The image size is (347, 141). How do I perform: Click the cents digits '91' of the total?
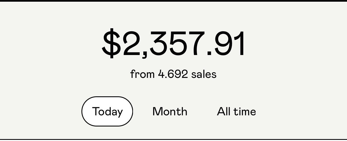[x=230, y=44]
